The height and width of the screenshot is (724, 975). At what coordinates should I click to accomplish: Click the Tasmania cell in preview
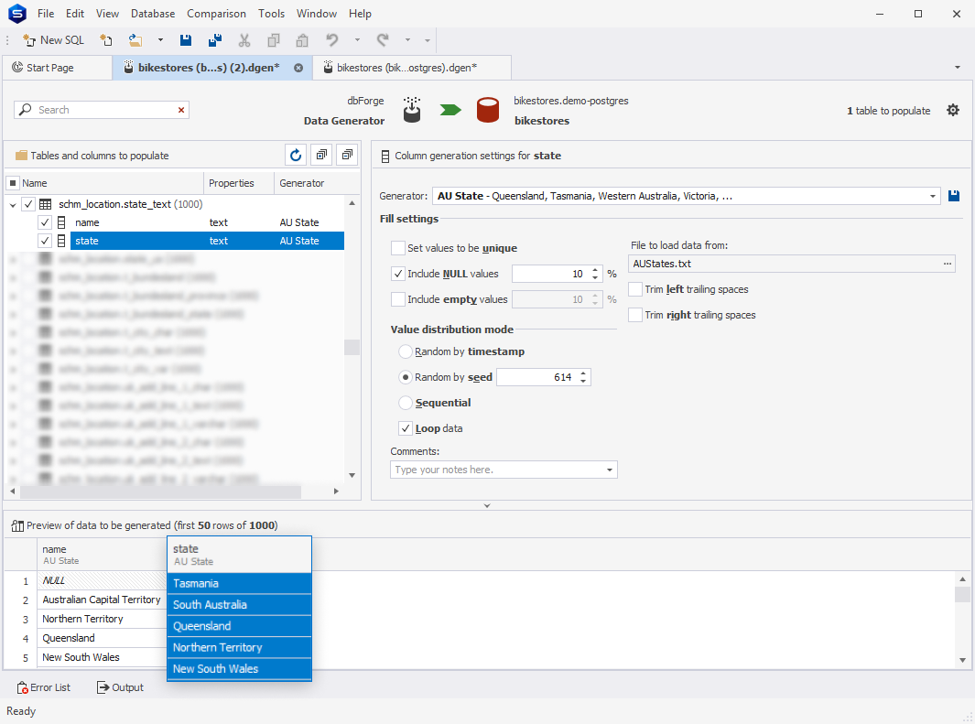point(239,584)
